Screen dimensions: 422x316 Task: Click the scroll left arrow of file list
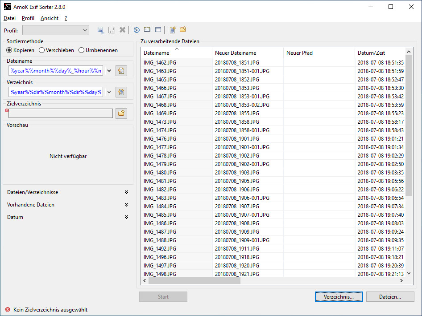[x=145, y=281]
